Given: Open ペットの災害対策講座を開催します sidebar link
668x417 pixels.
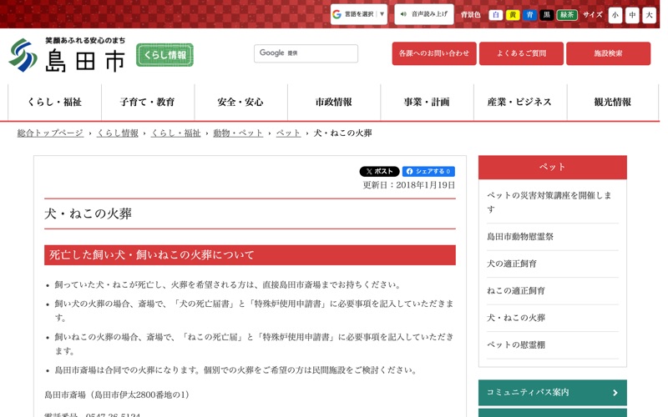Looking at the screenshot, I should coord(549,202).
